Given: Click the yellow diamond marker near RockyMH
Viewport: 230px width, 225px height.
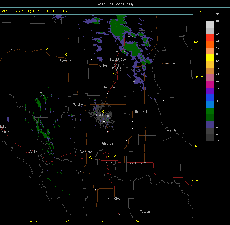Looking at the screenshot, I should pyautogui.click(x=67, y=55).
